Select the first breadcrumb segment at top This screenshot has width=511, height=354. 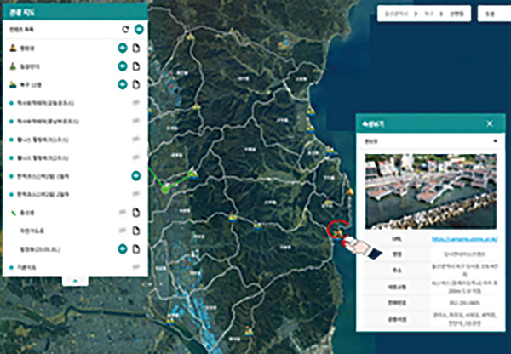coord(397,14)
